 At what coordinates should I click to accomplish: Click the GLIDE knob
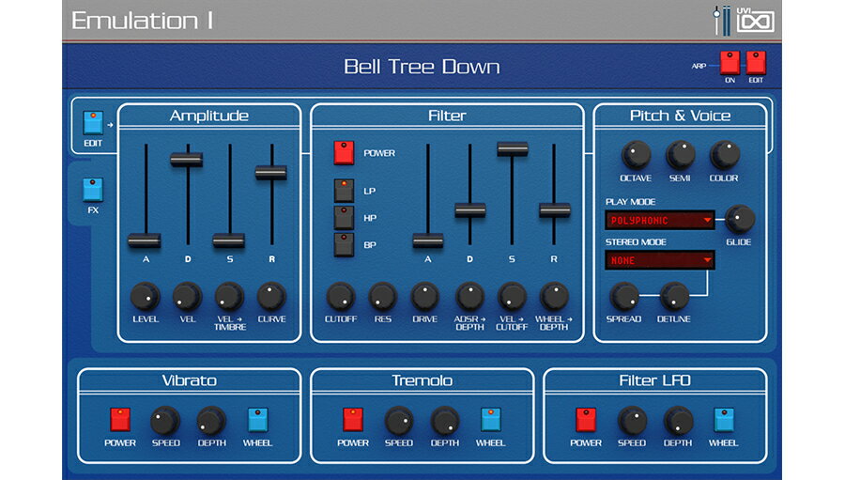click(x=739, y=219)
